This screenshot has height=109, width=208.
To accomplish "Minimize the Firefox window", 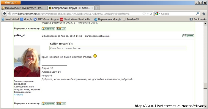I will point(197,3).
